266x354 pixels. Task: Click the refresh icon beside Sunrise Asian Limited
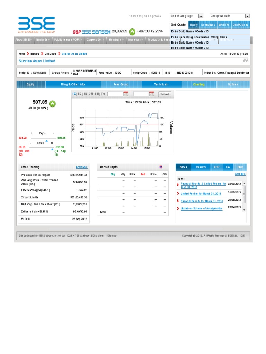(246, 60)
